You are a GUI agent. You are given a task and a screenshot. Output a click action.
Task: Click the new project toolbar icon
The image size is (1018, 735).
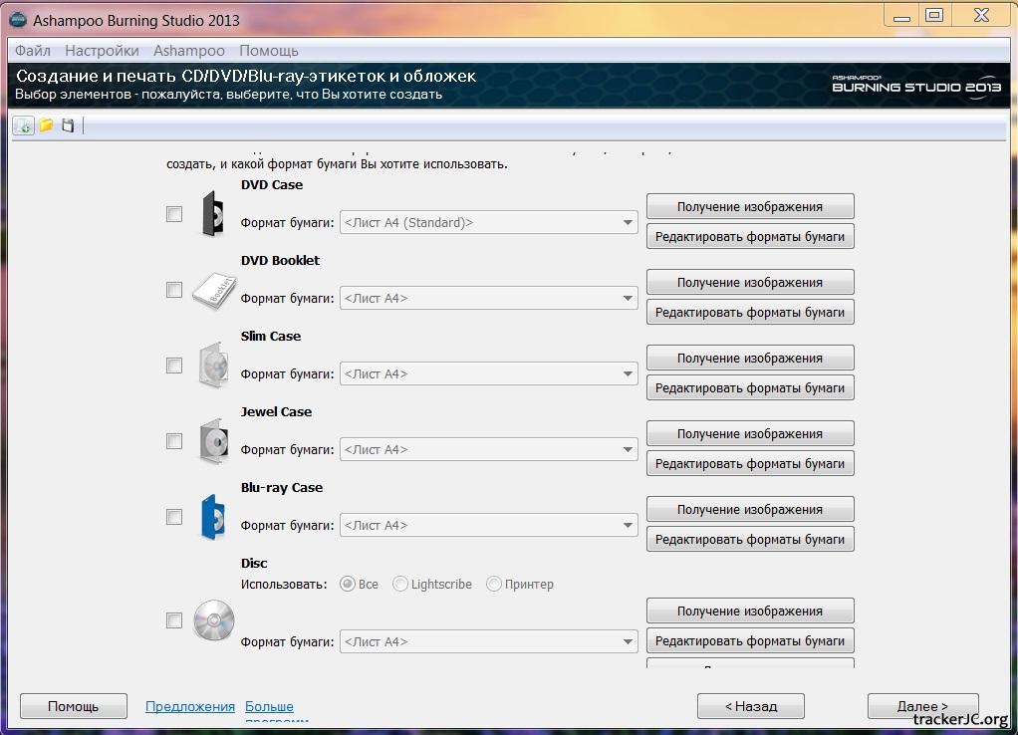(x=23, y=125)
